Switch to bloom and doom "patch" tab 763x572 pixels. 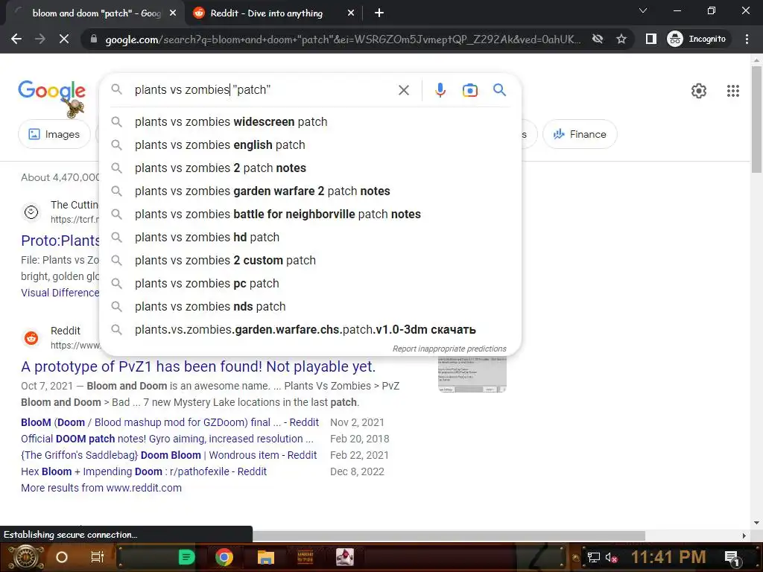tap(95, 13)
